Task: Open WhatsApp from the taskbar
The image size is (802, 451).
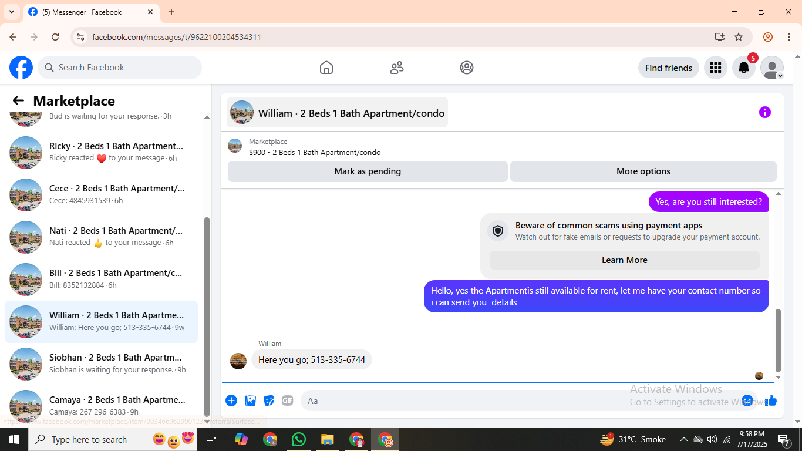Action: 299,439
